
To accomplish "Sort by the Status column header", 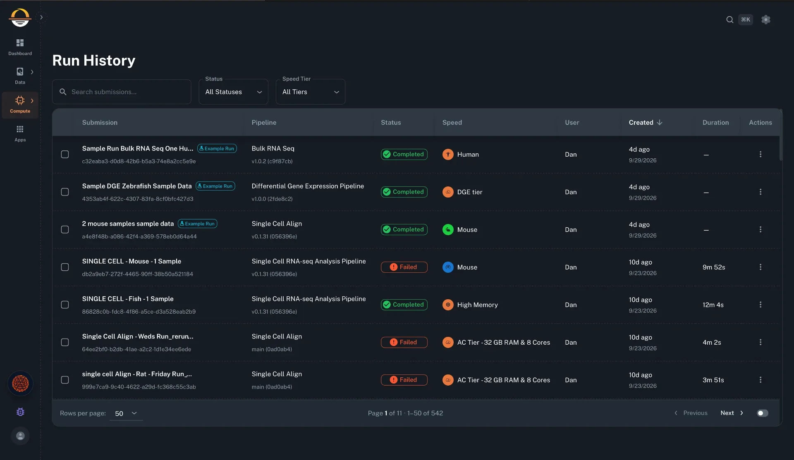I will click(391, 122).
